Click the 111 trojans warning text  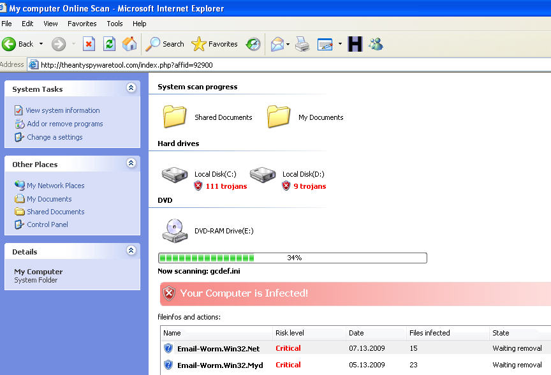[x=226, y=186]
